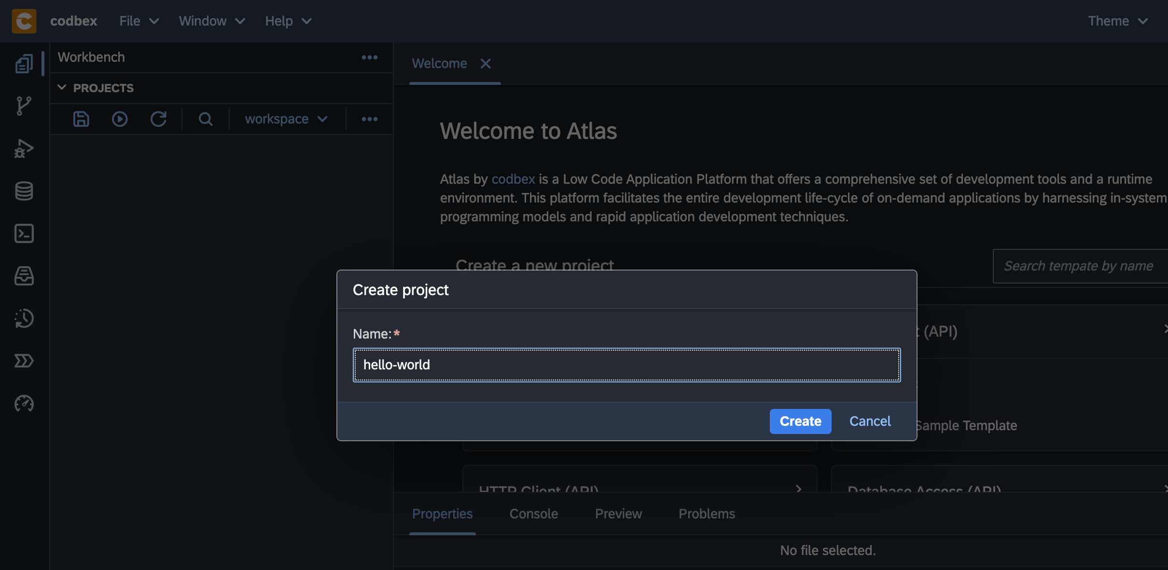Open the workspace selector dropdown
The width and height of the screenshot is (1168, 570).
pyautogui.click(x=286, y=119)
